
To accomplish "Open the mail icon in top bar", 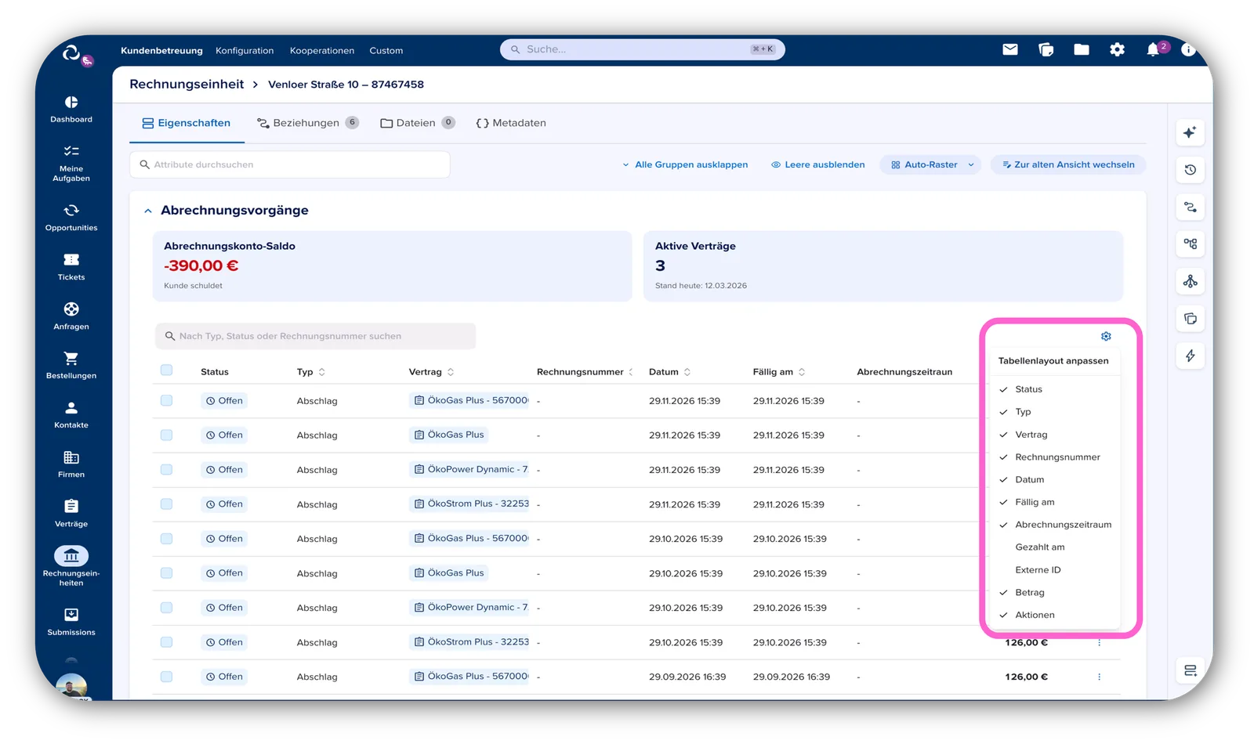I will tap(1010, 49).
